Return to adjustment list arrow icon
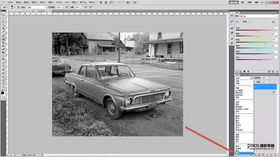The height and width of the screenshot is (157, 280). pos(237,72)
